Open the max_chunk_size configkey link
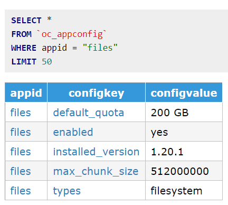Viewport: 228px width, 205px height. tap(96, 172)
